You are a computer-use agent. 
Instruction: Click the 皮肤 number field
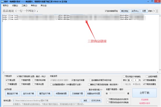pyautogui.click(x=154, y=11)
